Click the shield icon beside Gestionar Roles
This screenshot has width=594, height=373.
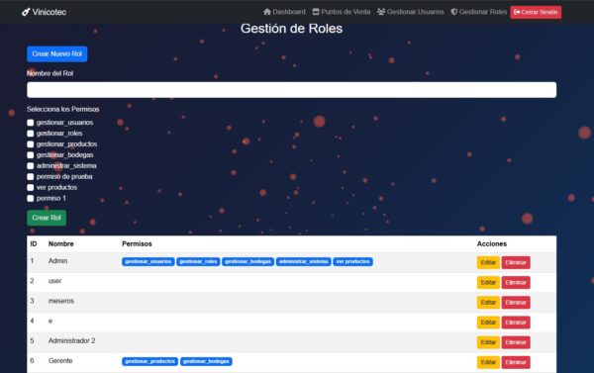tap(453, 12)
